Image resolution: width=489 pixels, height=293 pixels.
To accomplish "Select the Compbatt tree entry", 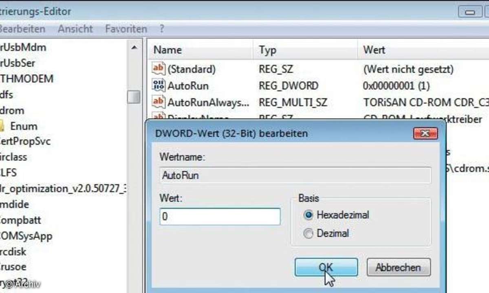I will [20, 220].
